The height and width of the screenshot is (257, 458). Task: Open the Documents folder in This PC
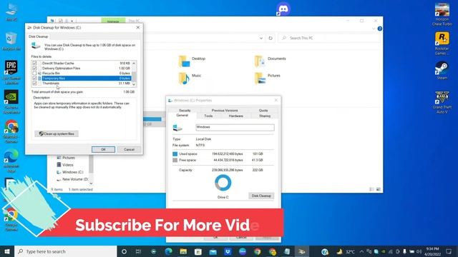[271, 61]
